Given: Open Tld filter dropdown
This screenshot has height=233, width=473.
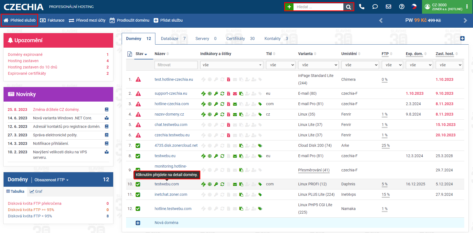Looking at the screenshot, I should [281, 65].
